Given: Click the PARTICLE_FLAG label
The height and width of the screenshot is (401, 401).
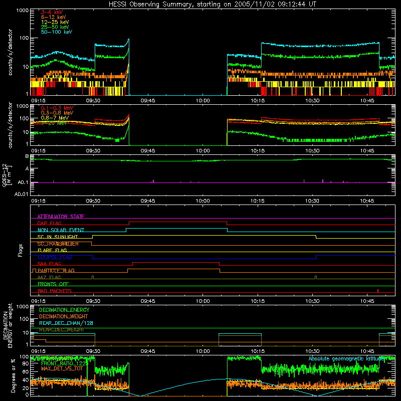Looking at the screenshot, I should coord(56,271).
